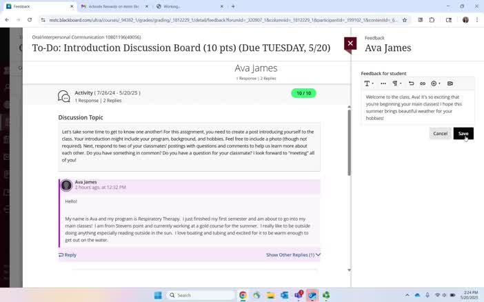The image size is (484, 302).
Task: Expand Show Other Replies (1)
Action: (x=293, y=254)
